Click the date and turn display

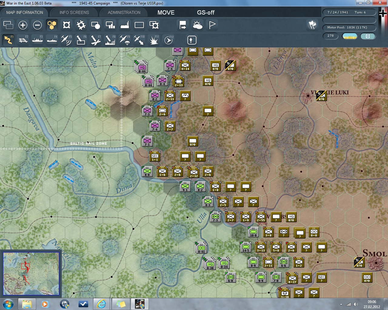click(x=349, y=12)
